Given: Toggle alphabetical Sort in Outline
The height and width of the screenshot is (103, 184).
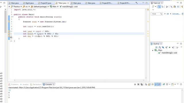Looking at the screenshot, I should pos(160,47).
